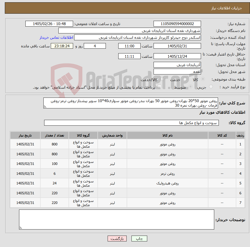Click the واحد شمارش column header
250x247 pixels.
(x=112, y=136)
